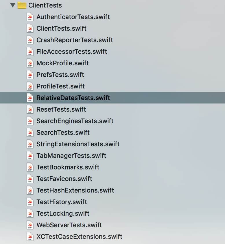Viewport: 225px width, 244px height.
Task: Select FileAccessorTests.swift in the navigator
Action: tap(72, 51)
